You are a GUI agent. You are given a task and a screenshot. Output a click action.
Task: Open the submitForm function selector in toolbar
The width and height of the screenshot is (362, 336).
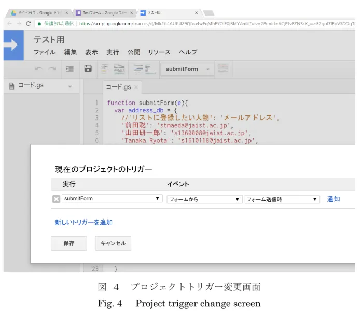[x=187, y=69]
